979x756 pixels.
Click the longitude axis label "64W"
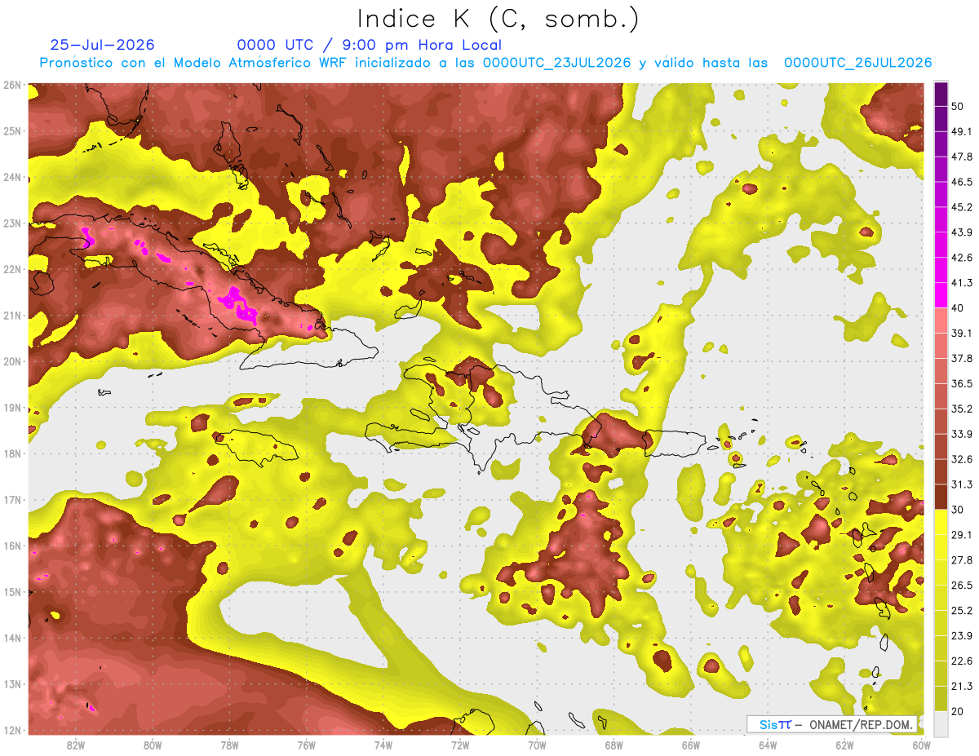point(768,745)
